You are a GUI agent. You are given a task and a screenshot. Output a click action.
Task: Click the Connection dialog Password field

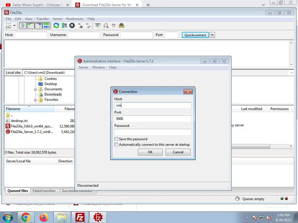[153, 132]
